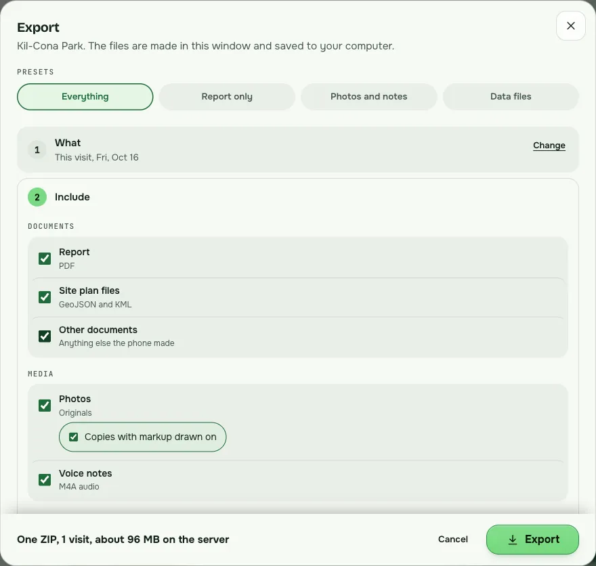
Task: Toggle the Site plan files checkbox
Action: (x=45, y=297)
